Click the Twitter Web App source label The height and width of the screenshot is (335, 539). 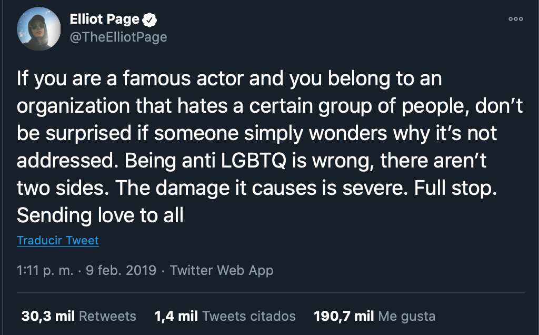221,270
